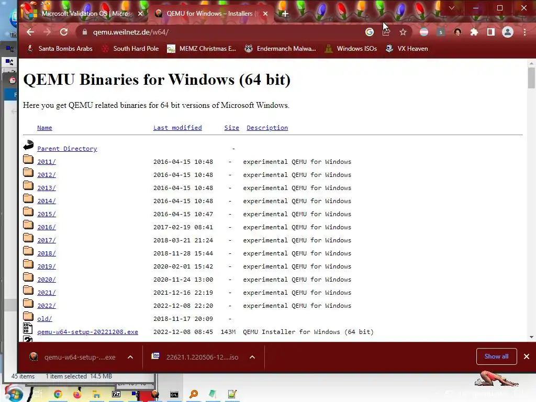Click the Google icon in the address bar
This screenshot has height=402, width=536.
point(369,32)
